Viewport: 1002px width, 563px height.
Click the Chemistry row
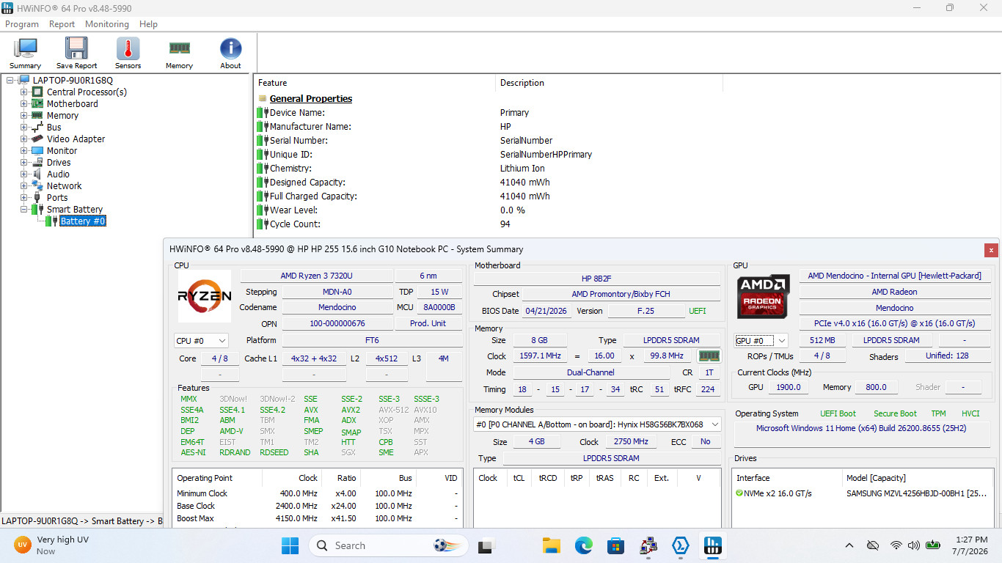401,168
